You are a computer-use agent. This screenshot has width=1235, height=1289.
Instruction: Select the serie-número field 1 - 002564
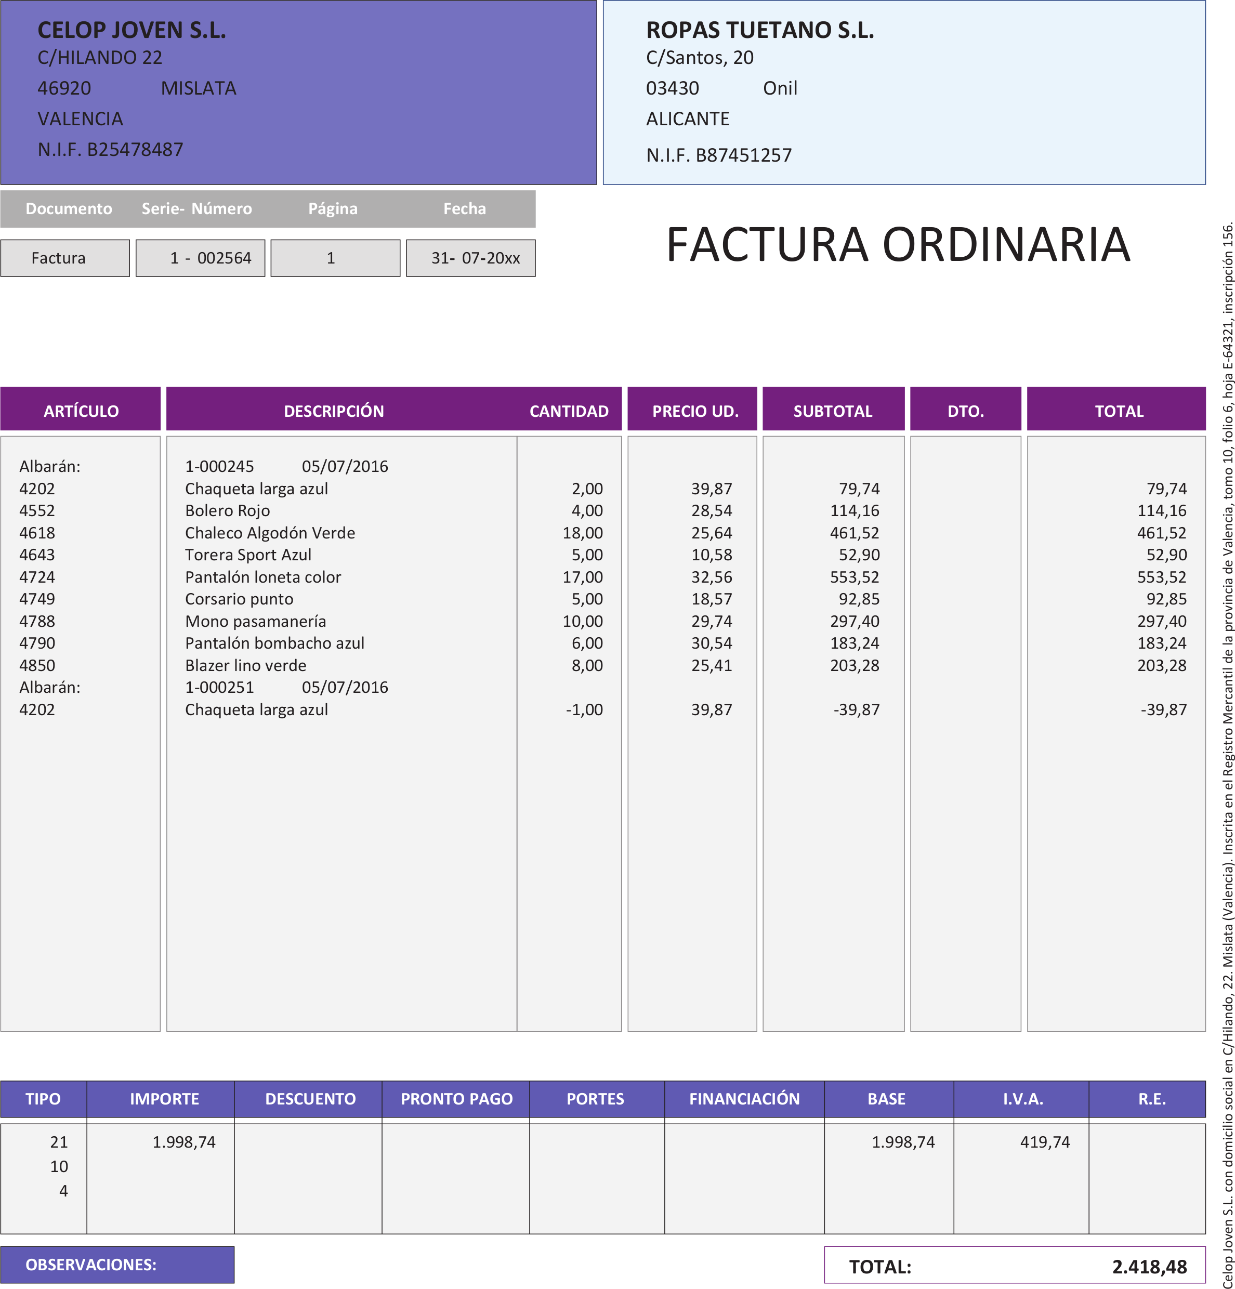click(x=200, y=258)
